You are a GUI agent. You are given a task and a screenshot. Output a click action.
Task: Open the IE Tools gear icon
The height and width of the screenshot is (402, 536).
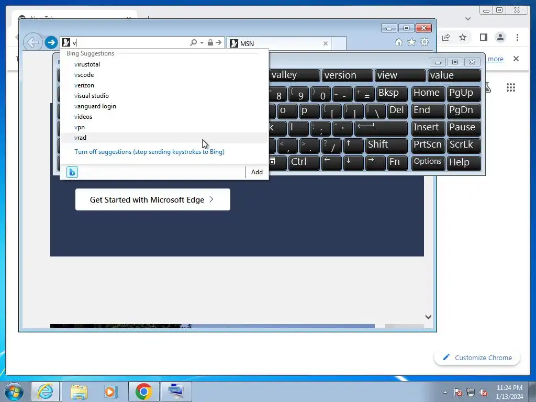tap(425, 42)
